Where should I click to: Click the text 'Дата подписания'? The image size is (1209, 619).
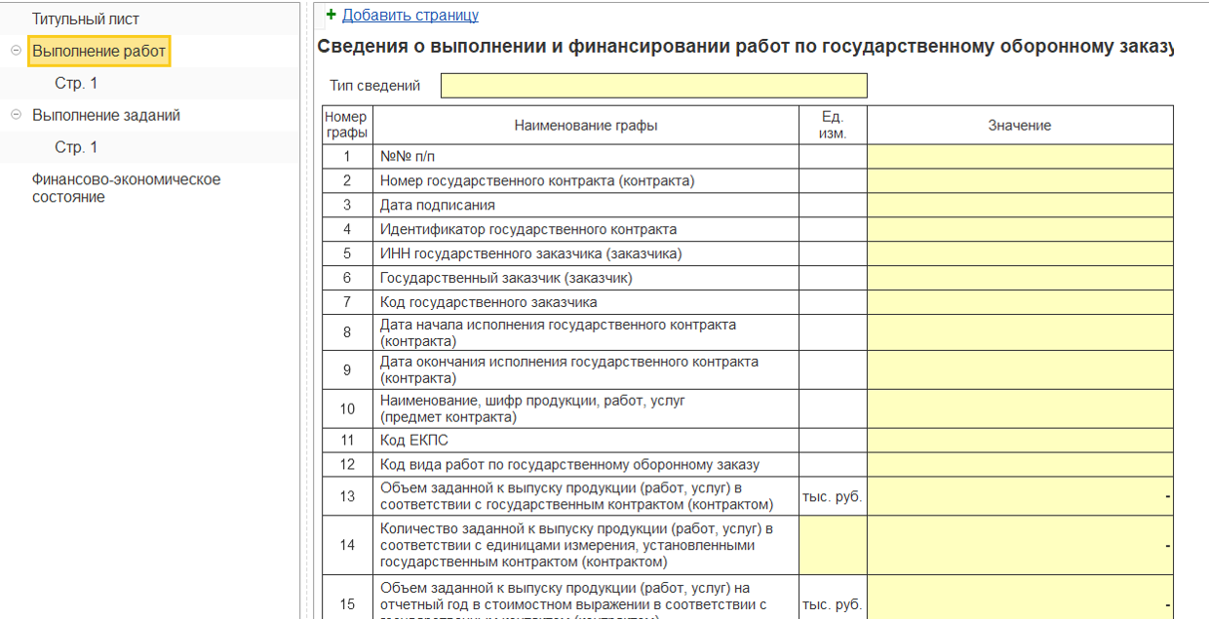pyautogui.click(x=438, y=206)
